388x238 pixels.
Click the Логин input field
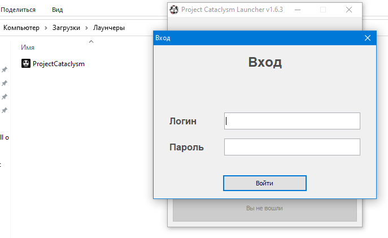(x=292, y=121)
